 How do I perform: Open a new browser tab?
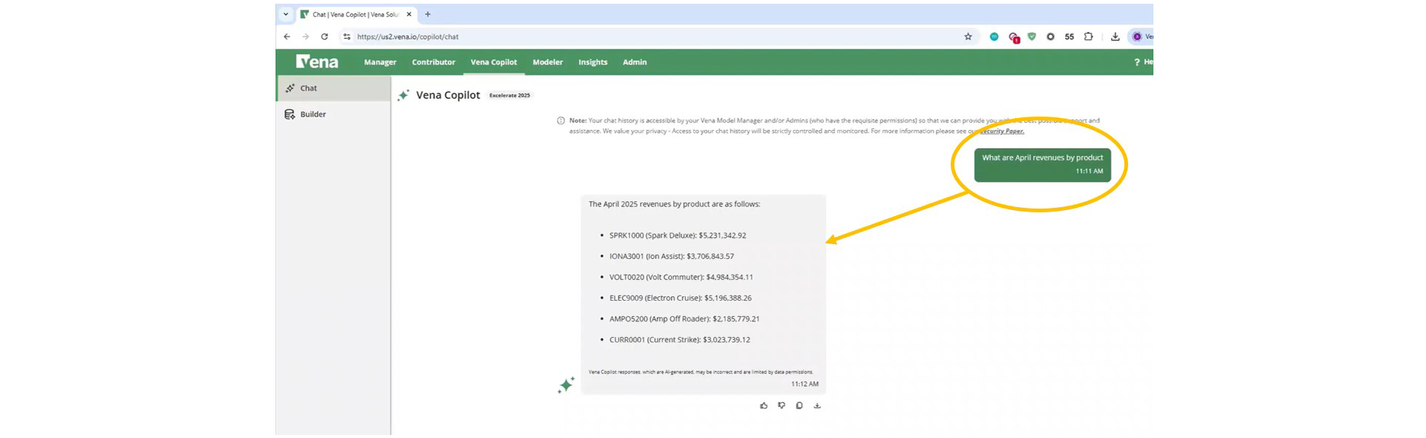[x=428, y=14]
